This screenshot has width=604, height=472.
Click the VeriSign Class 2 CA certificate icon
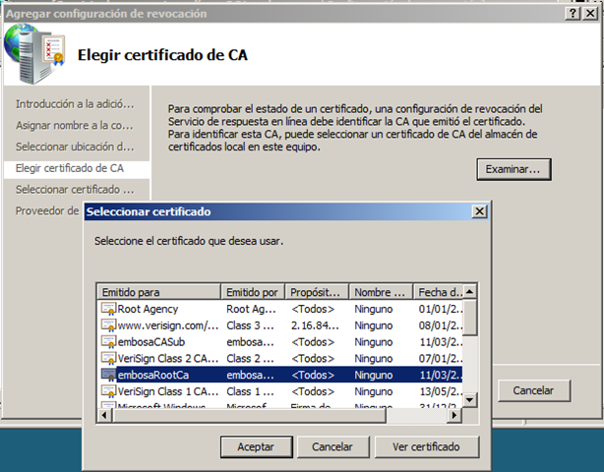[x=108, y=359]
